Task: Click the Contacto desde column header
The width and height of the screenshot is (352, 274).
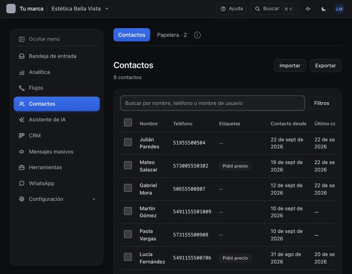Action: (x=289, y=124)
